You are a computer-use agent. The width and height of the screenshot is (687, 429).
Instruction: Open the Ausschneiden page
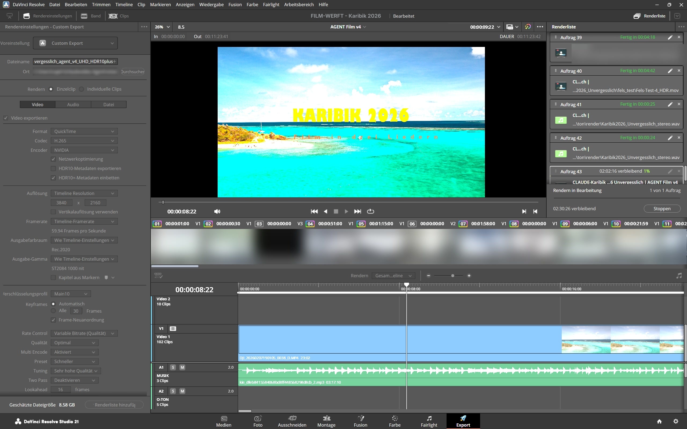click(292, 421)
